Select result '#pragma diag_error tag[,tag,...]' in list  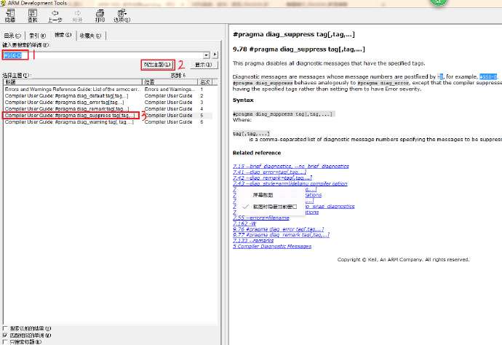pos(64,102)
